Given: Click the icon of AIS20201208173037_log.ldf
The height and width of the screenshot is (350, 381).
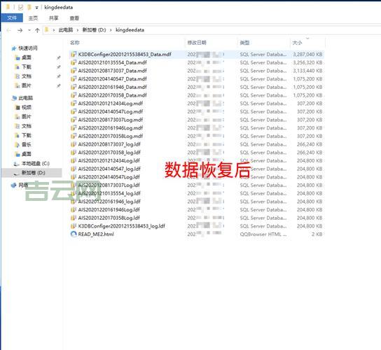Looking at the screenshot, I should click(74, 144).
